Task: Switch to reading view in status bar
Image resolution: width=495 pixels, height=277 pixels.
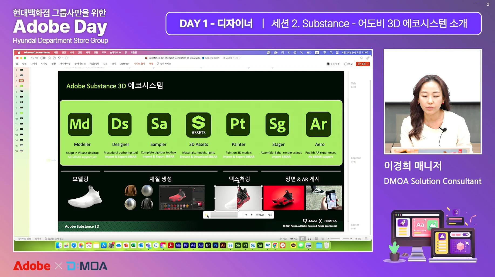Action: point(316,239)
